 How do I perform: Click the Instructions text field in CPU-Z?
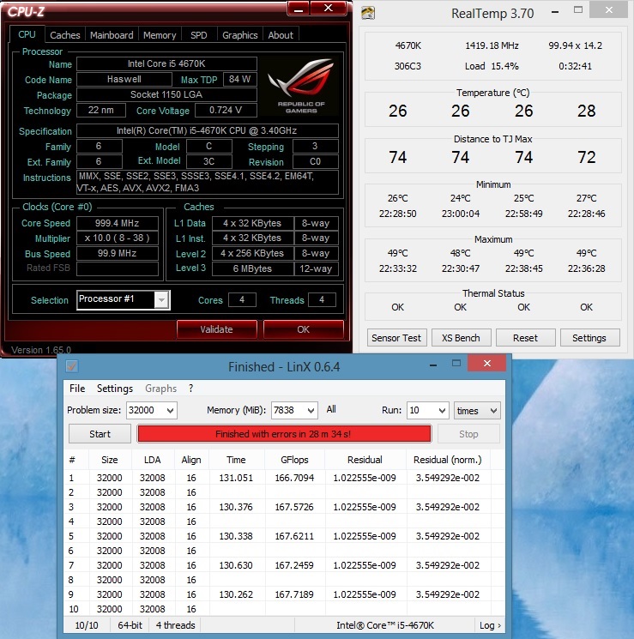coord(208,182)
